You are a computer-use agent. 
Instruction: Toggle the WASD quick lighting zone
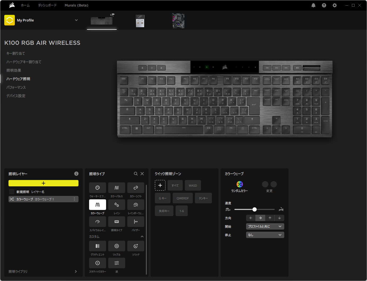coord(193,186)
